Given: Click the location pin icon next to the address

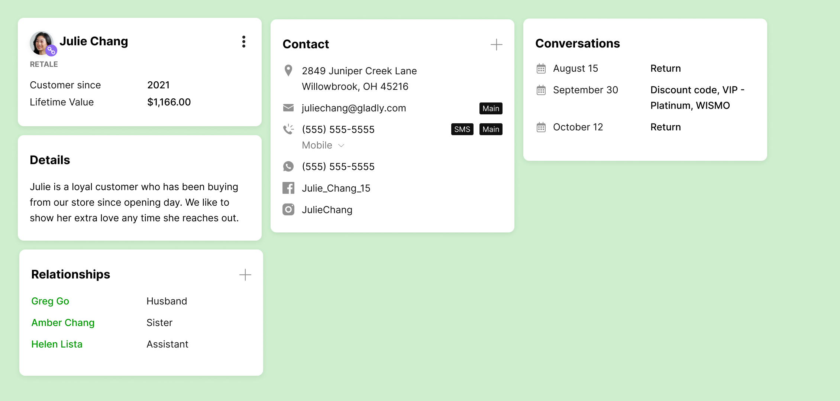Looking at the screenshot, I should point(288,71).
